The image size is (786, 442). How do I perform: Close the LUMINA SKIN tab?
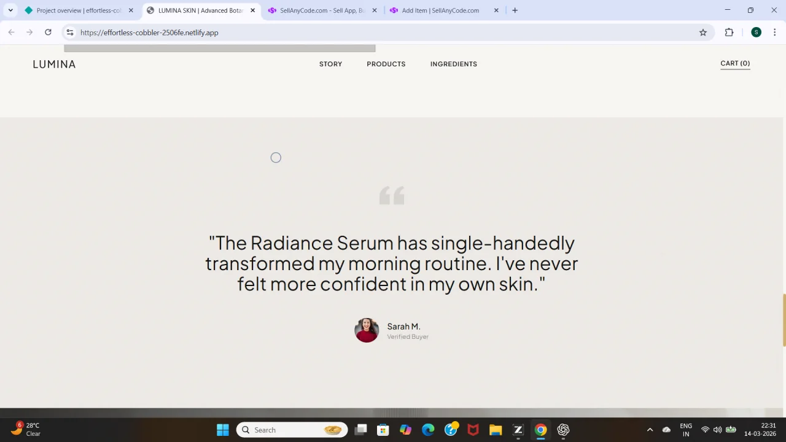pyautogui.click(x=252, y=10)
